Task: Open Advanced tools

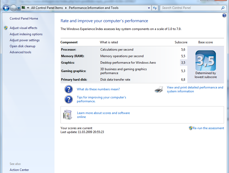Action: 20,52
